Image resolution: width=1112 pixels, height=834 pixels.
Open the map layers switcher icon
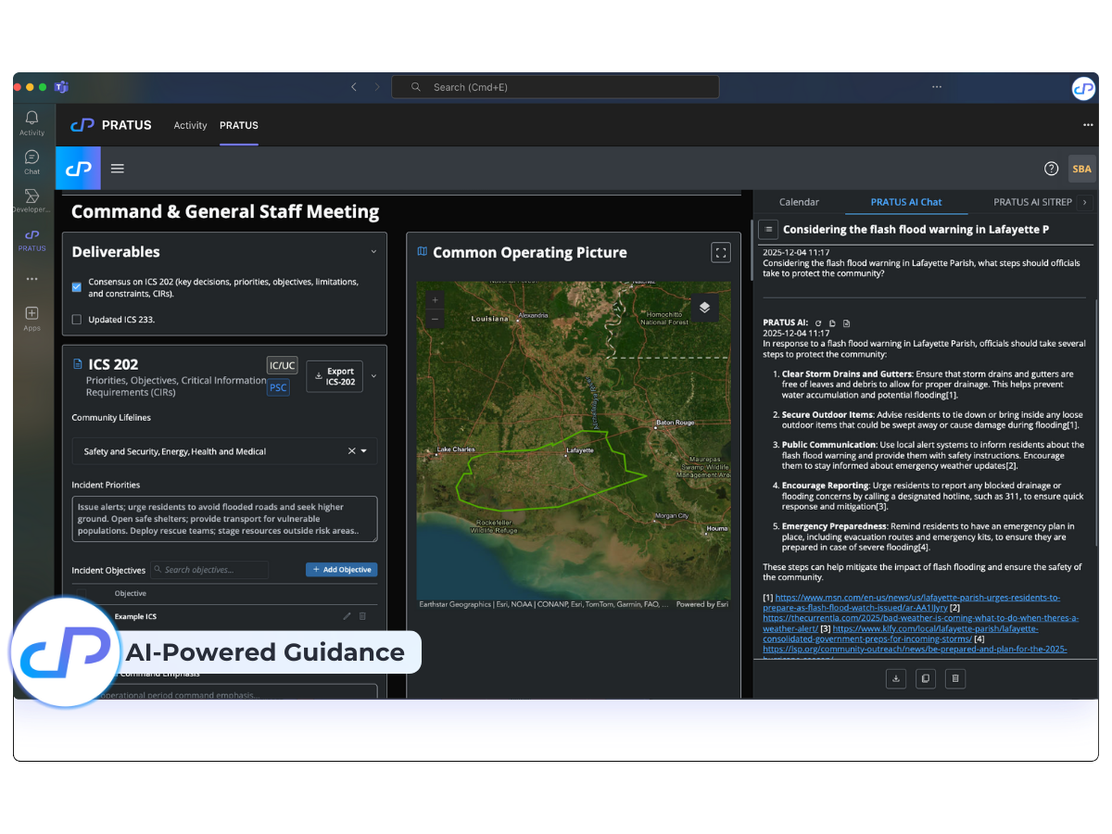tap(704, 307)
